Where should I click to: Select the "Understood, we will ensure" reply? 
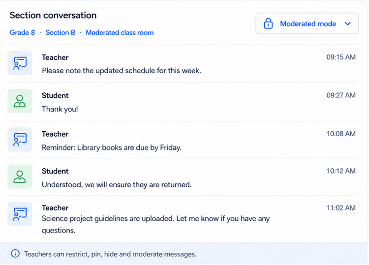117,185
